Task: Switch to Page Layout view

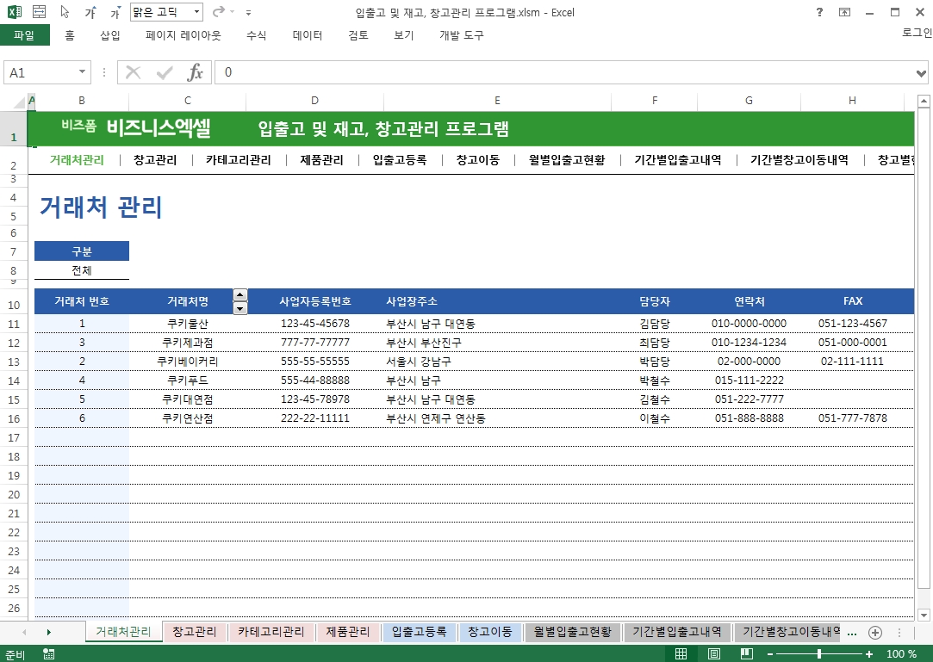Action: click(x=713, y=654)
